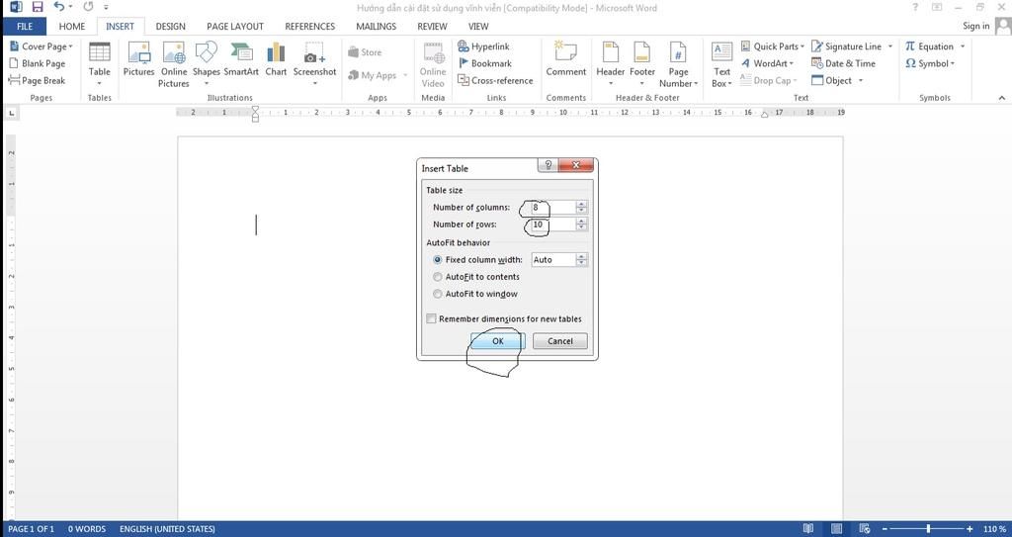Insert a SmartArt graphic
1012x537 pixels.
(x=241, y=59)
